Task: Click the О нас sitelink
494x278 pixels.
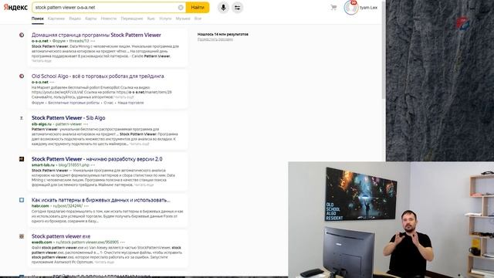Action: [108, 103]
